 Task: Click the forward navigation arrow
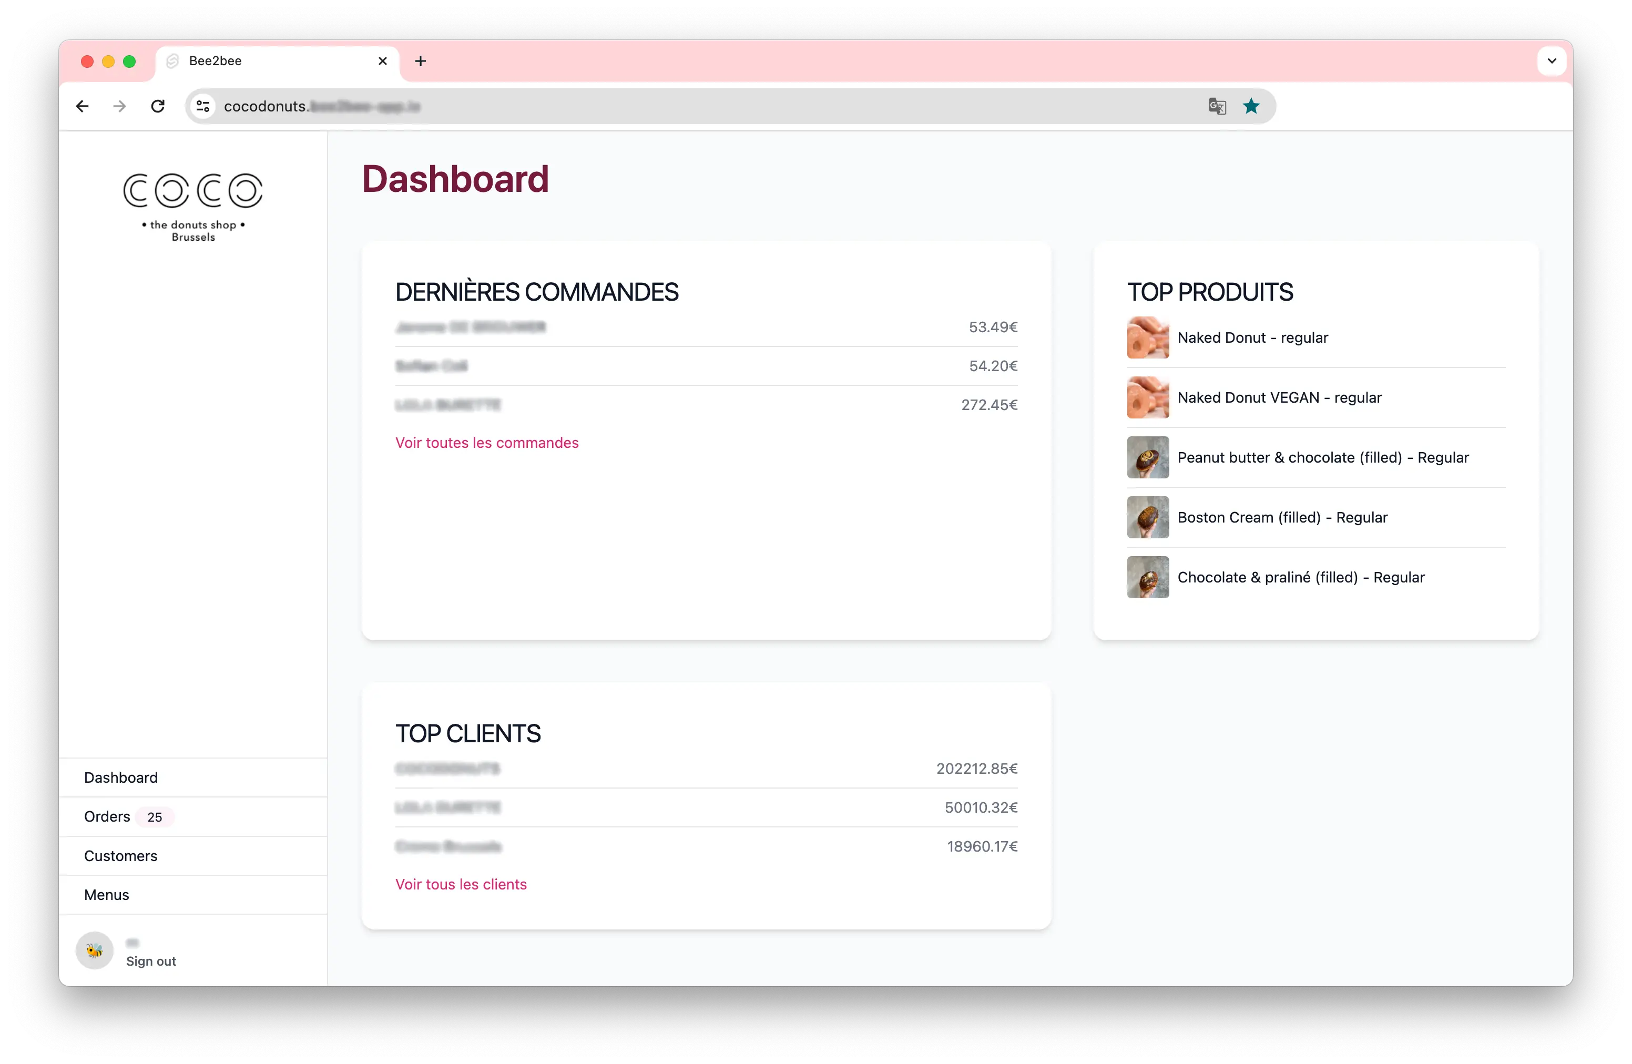point(119,106)
